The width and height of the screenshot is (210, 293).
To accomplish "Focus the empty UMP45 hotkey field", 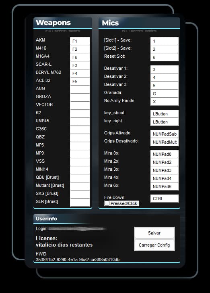I will tap(80, 121).
